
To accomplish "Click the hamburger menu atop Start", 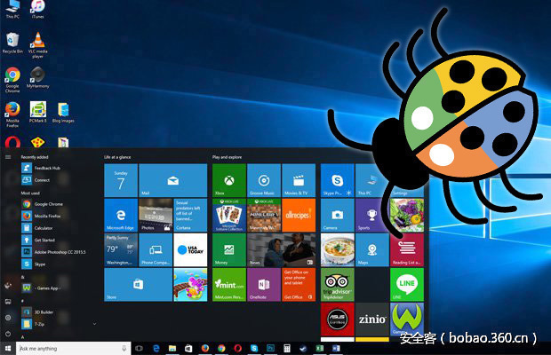I will pos(9,156).
